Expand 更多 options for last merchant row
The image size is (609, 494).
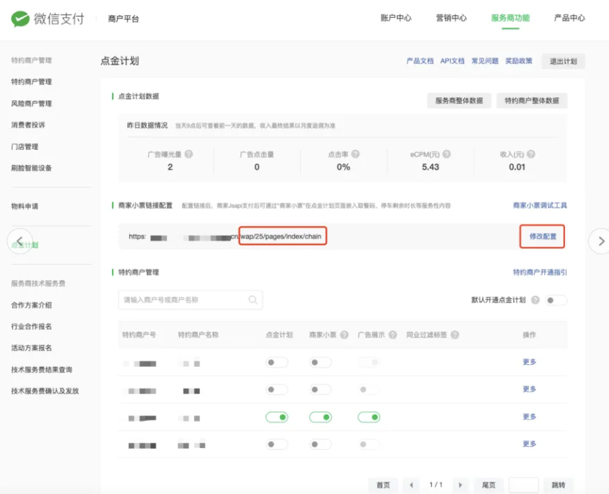(529, 444)
